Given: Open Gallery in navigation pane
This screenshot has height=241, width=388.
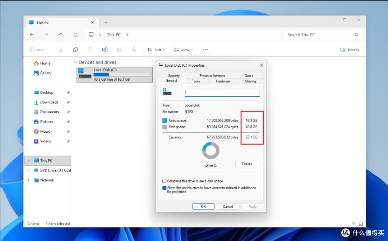Looking at the screenshot, I should pos(46,73).
